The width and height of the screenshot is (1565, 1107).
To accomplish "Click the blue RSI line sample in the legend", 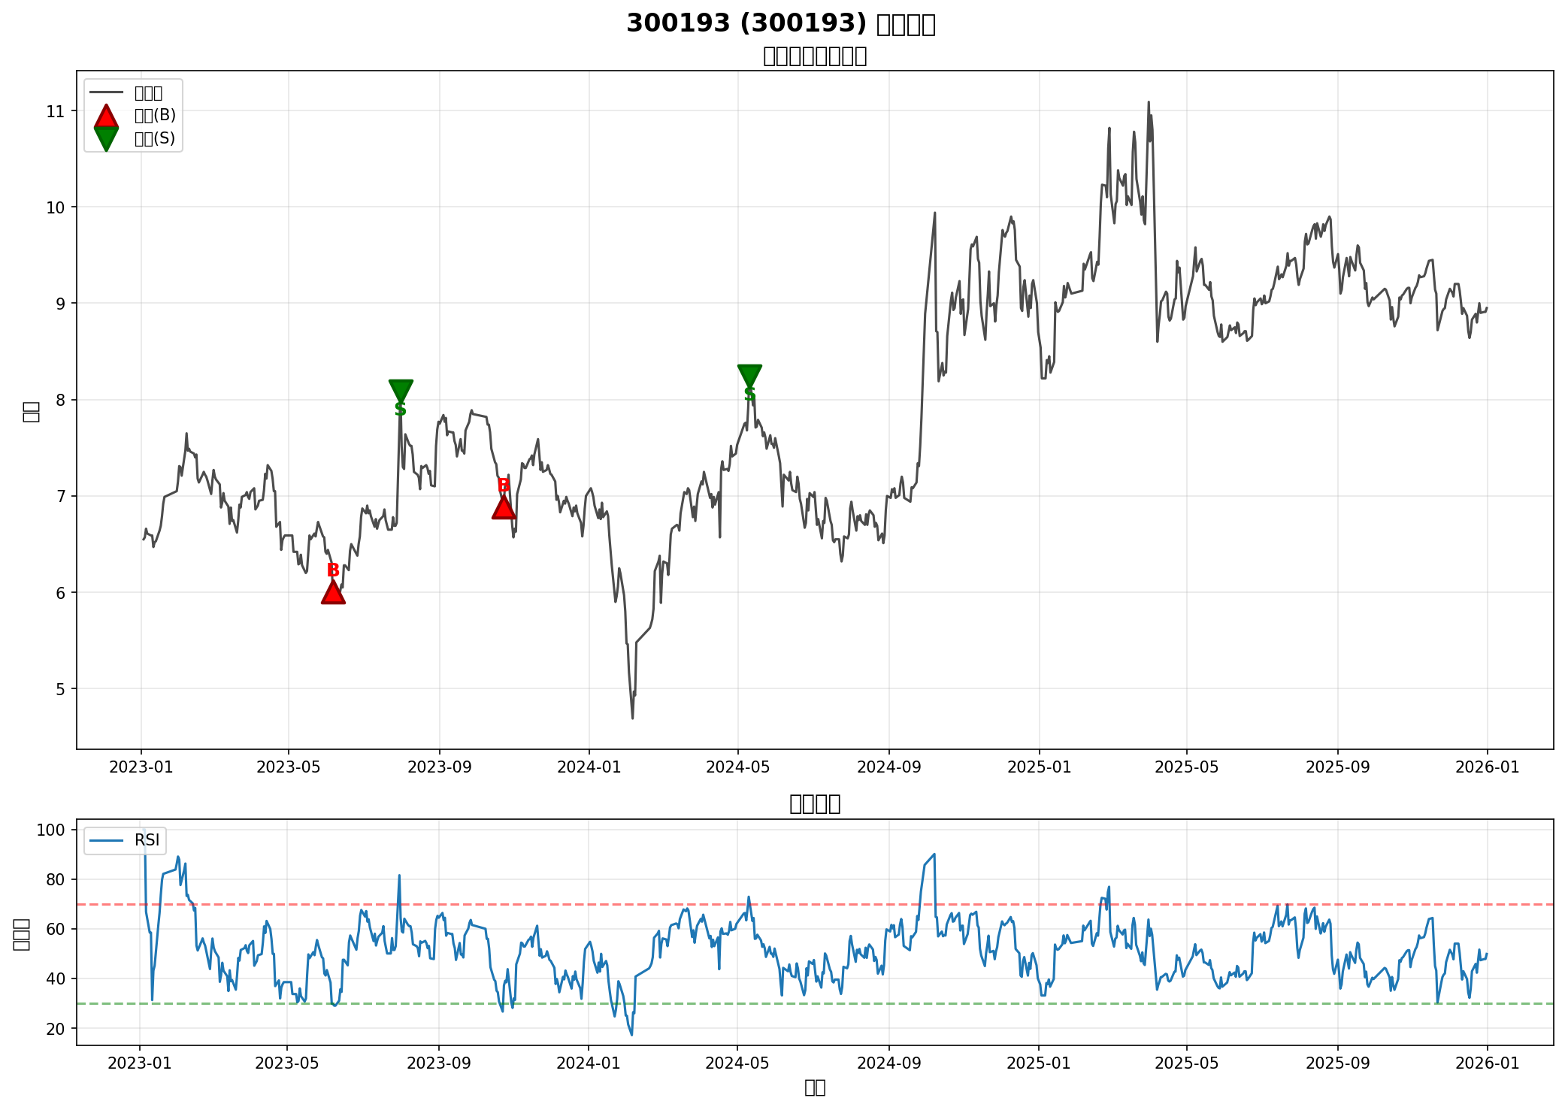I will coord(106,840).
